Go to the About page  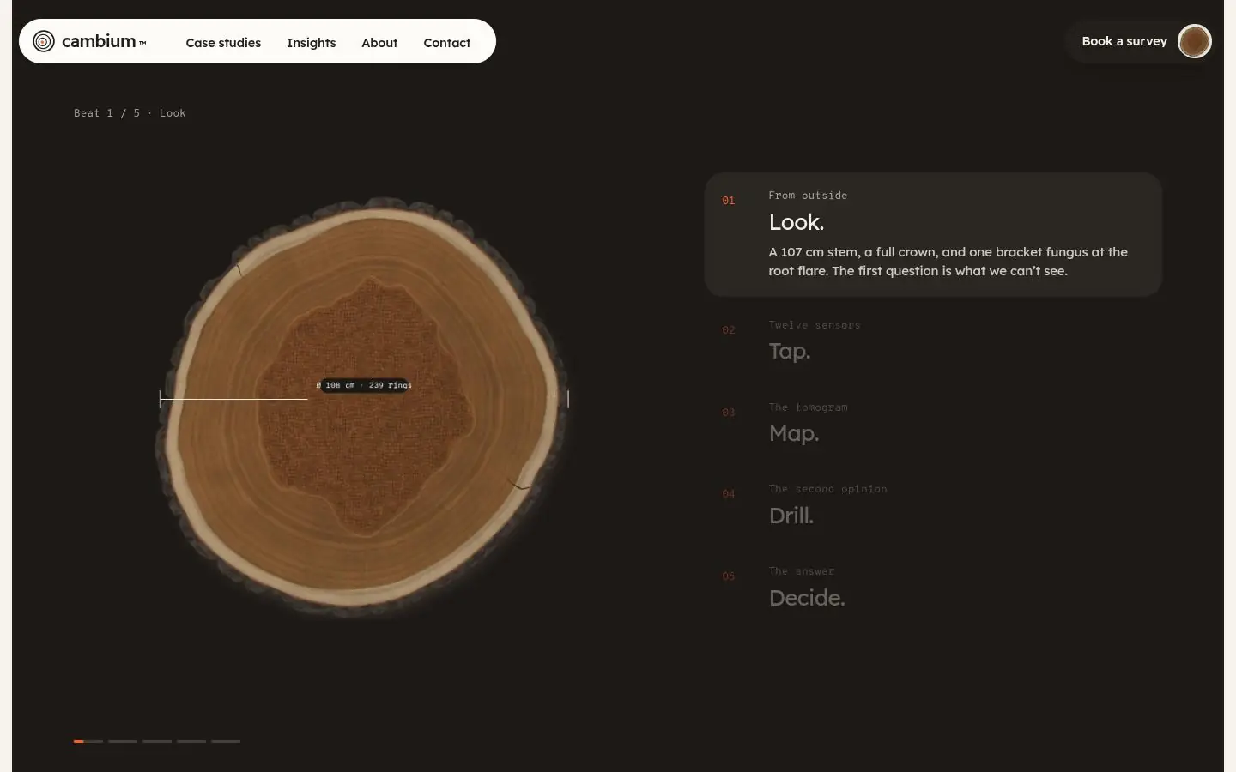379,43
